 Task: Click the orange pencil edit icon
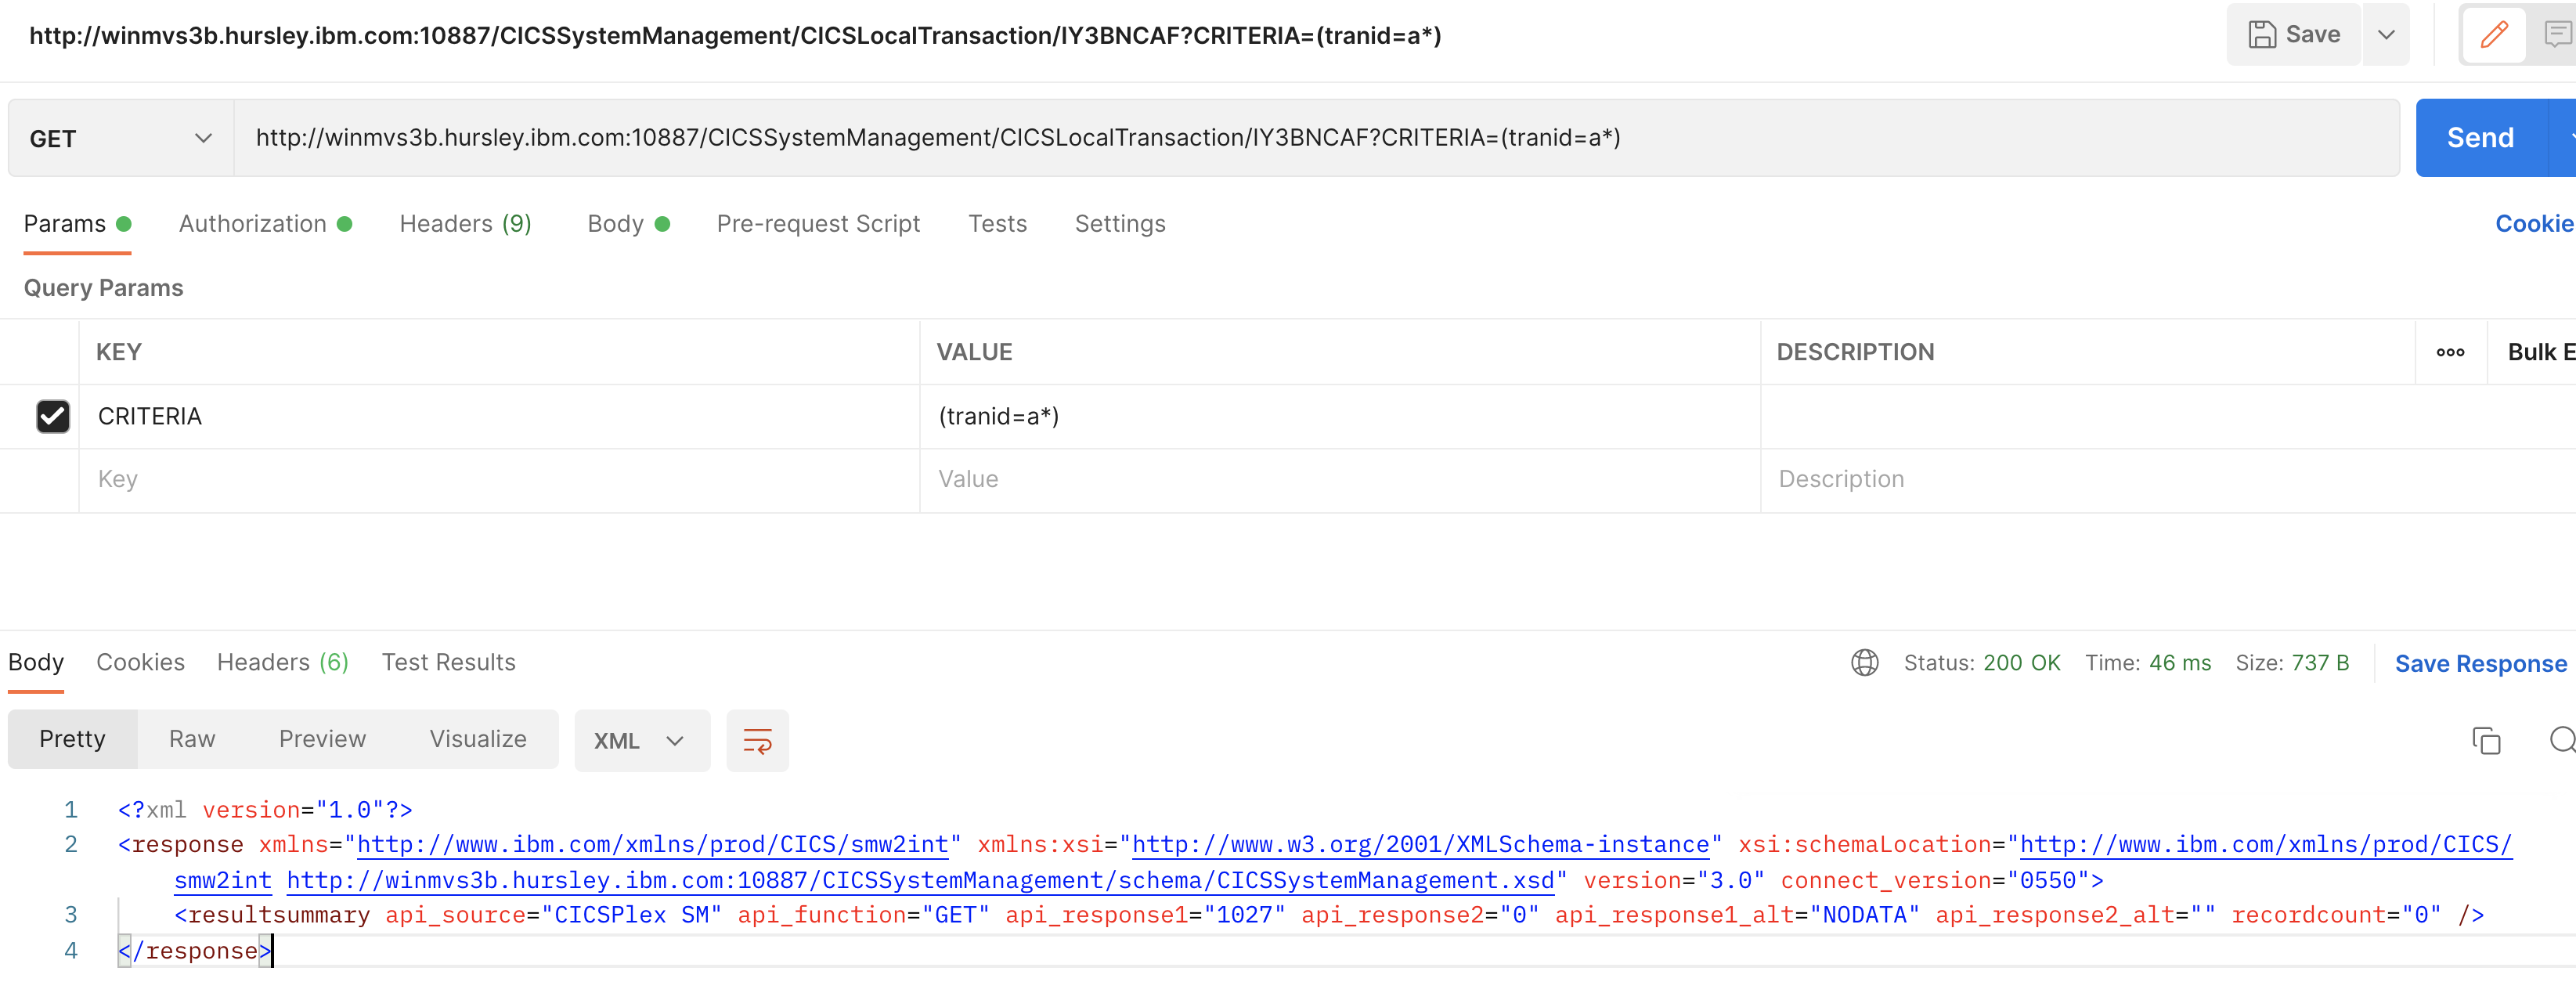click(2494, 34)
